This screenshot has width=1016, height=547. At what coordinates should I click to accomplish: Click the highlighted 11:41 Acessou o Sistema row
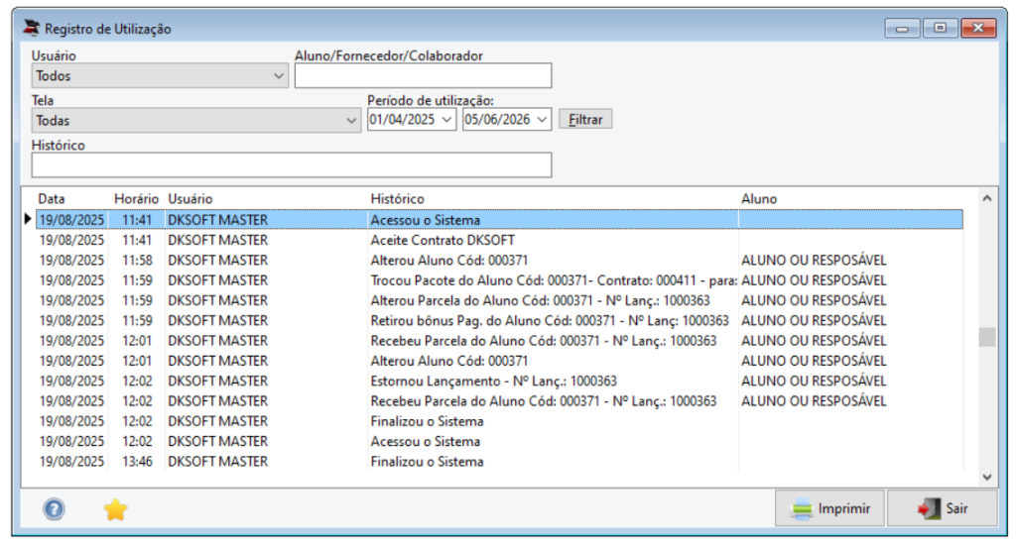click(x=500, y=219)
